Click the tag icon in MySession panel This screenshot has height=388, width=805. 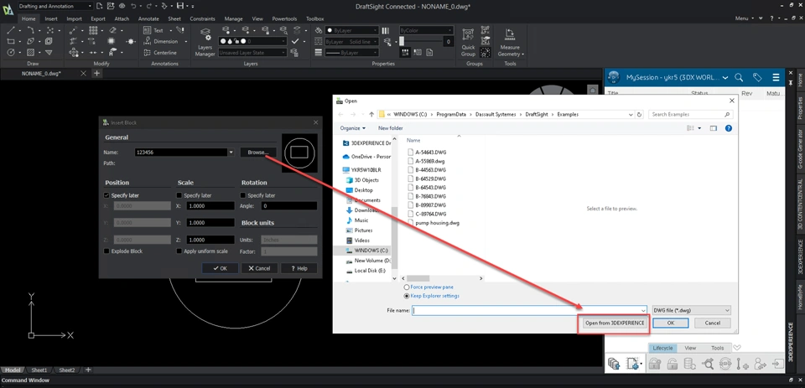[757, 77]
